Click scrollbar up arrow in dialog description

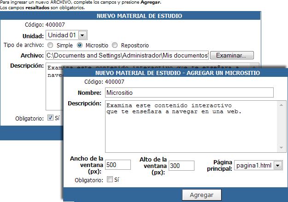click(281, 105)
